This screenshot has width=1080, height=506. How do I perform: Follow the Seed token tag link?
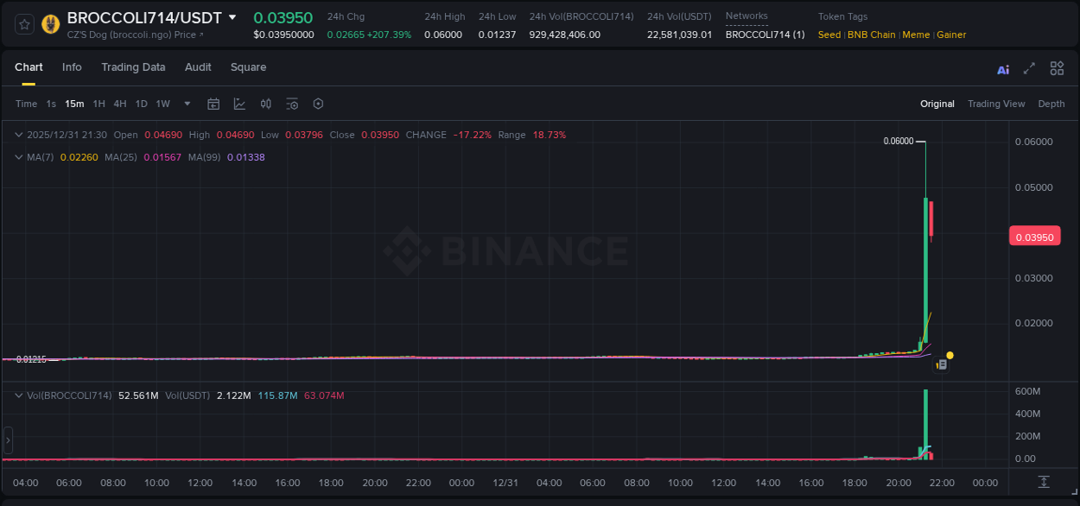(x=829, y=35)
